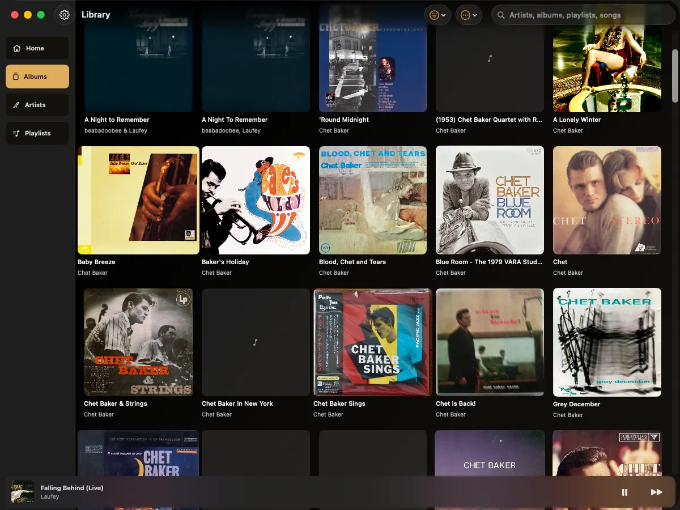The image size is (680, 510).
Task: Click the A Lonely Winter album title
Action: [577, 120]
